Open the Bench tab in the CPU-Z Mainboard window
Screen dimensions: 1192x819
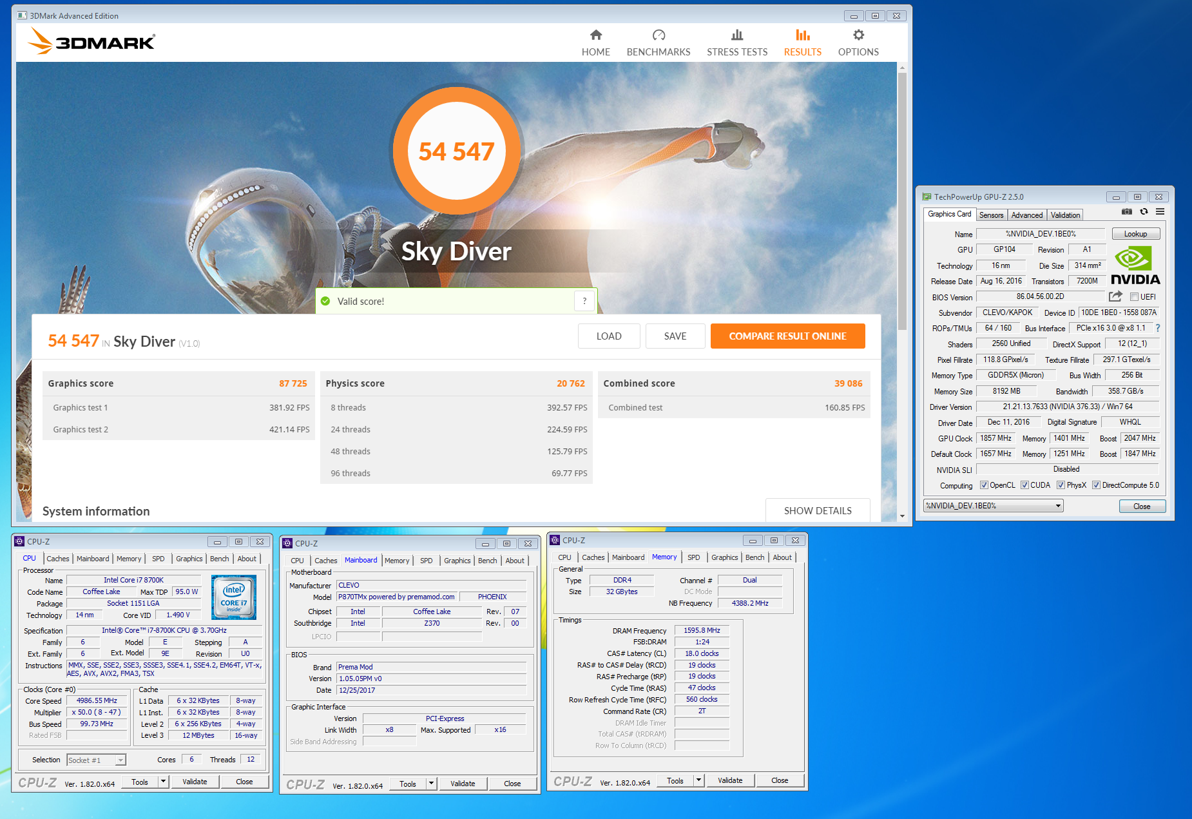coord(487,561)
